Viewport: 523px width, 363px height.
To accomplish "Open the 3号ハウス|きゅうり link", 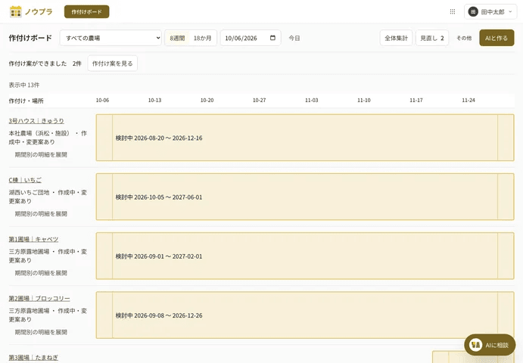I will pos(36,121).
